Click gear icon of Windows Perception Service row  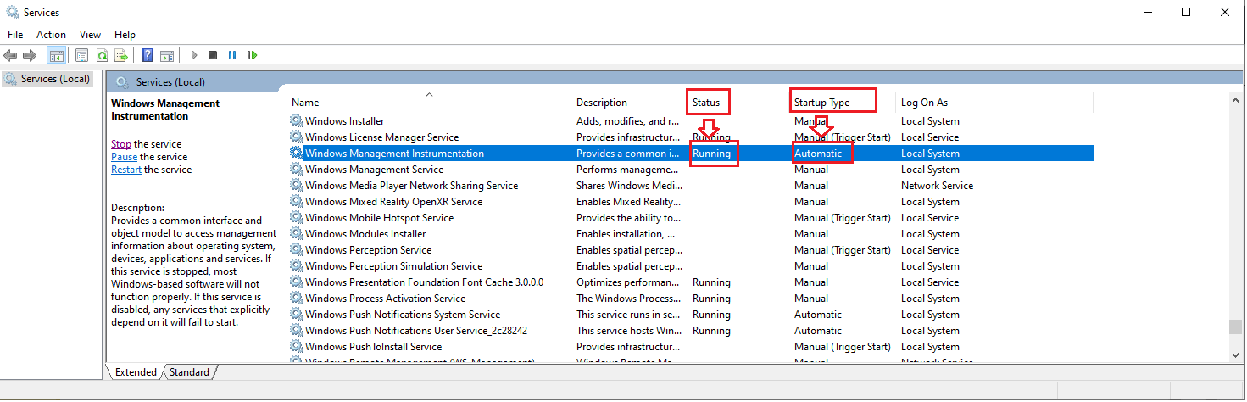[296, 250]
